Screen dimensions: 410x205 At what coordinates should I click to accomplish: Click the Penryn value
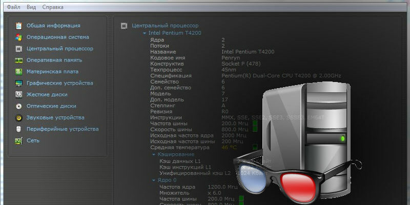tap(231, 58)
